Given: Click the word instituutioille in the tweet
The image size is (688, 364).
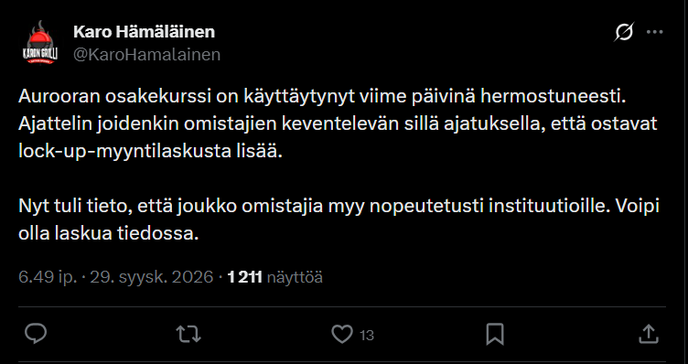Looking at the screenshot, I should click(x=549, y=206).
